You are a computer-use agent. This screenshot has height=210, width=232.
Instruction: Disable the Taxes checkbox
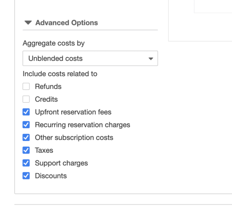click(26, 150)
